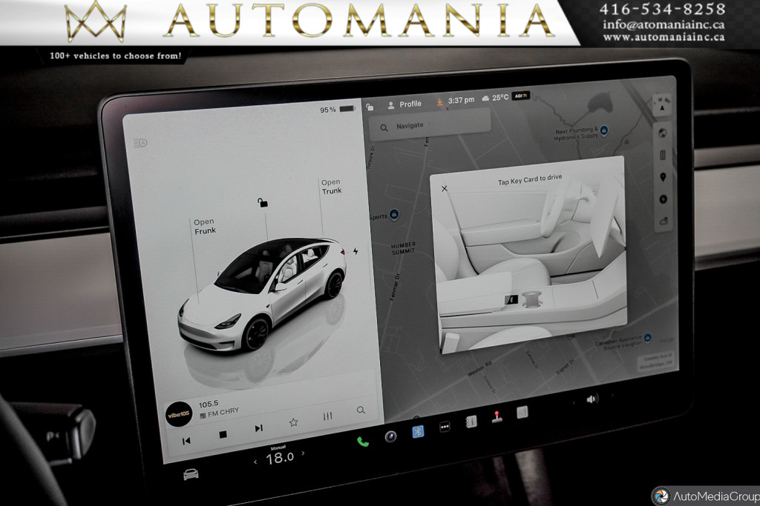The height and width of the screenshot is (506, 760).
Task: Add 105.5 station to favorites
Action: pos(293,422)
